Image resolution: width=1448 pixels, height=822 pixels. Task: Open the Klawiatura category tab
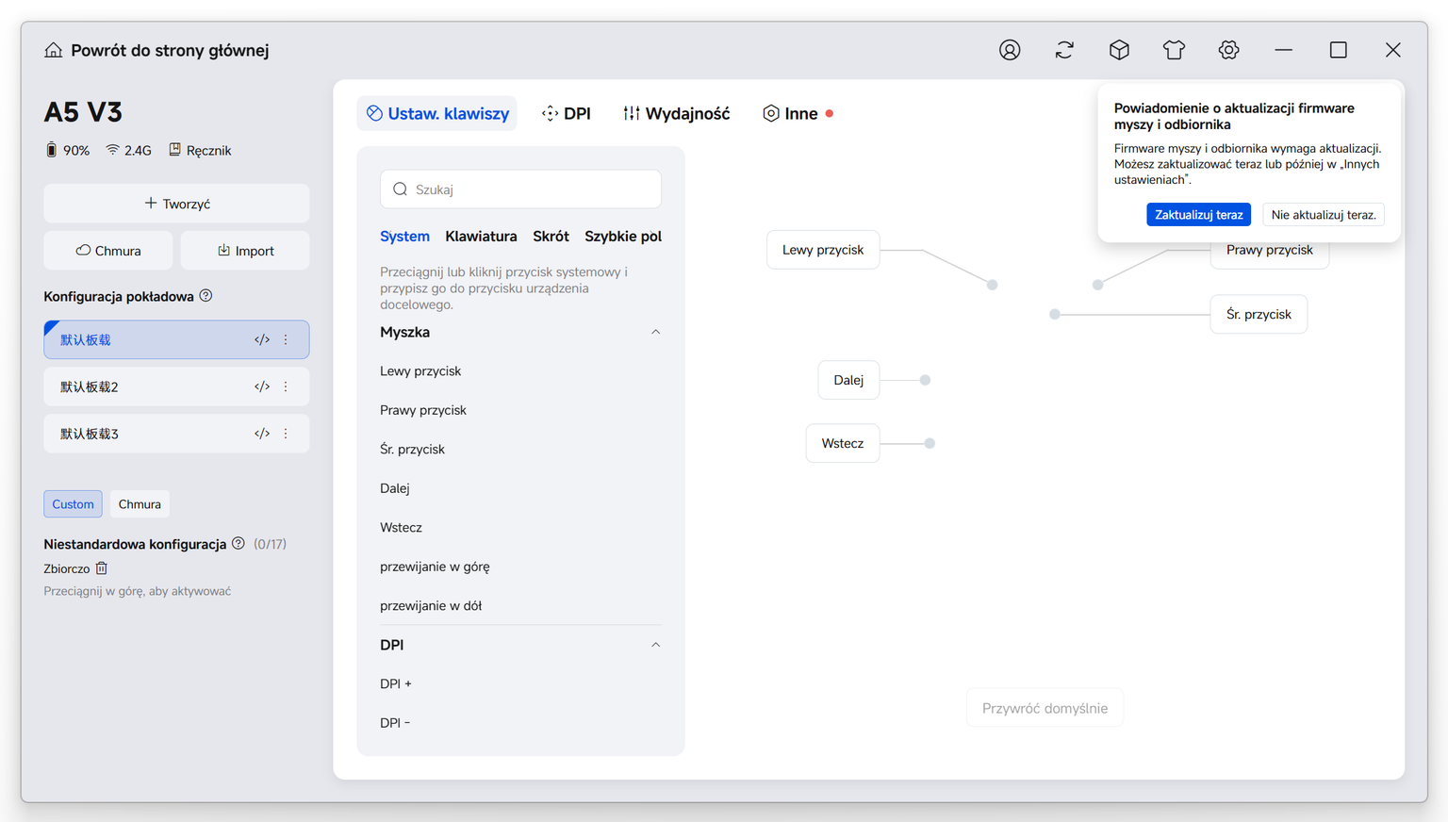tap(481, 237)
